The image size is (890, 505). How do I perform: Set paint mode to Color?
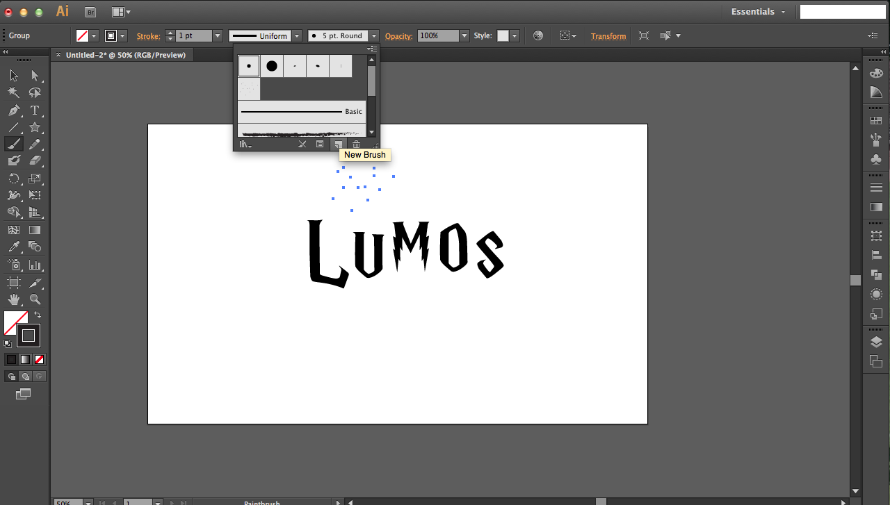11,359
